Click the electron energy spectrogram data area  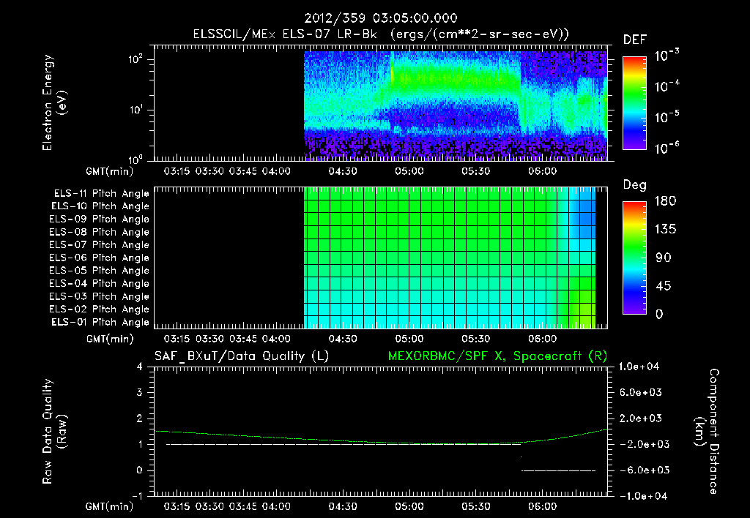[456, 105]
